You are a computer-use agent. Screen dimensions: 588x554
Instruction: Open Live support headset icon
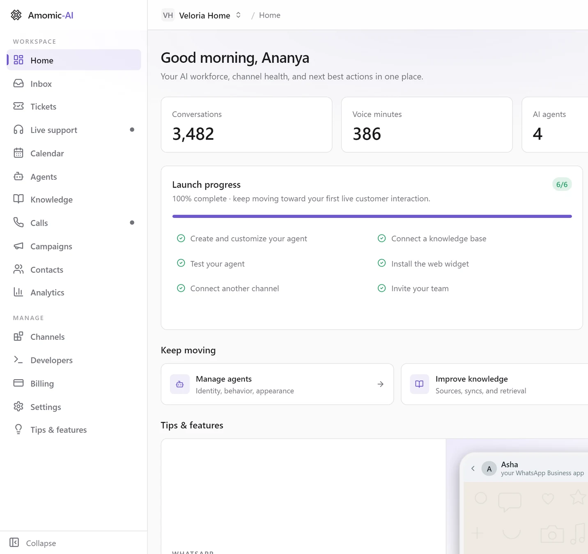point(18,130)
